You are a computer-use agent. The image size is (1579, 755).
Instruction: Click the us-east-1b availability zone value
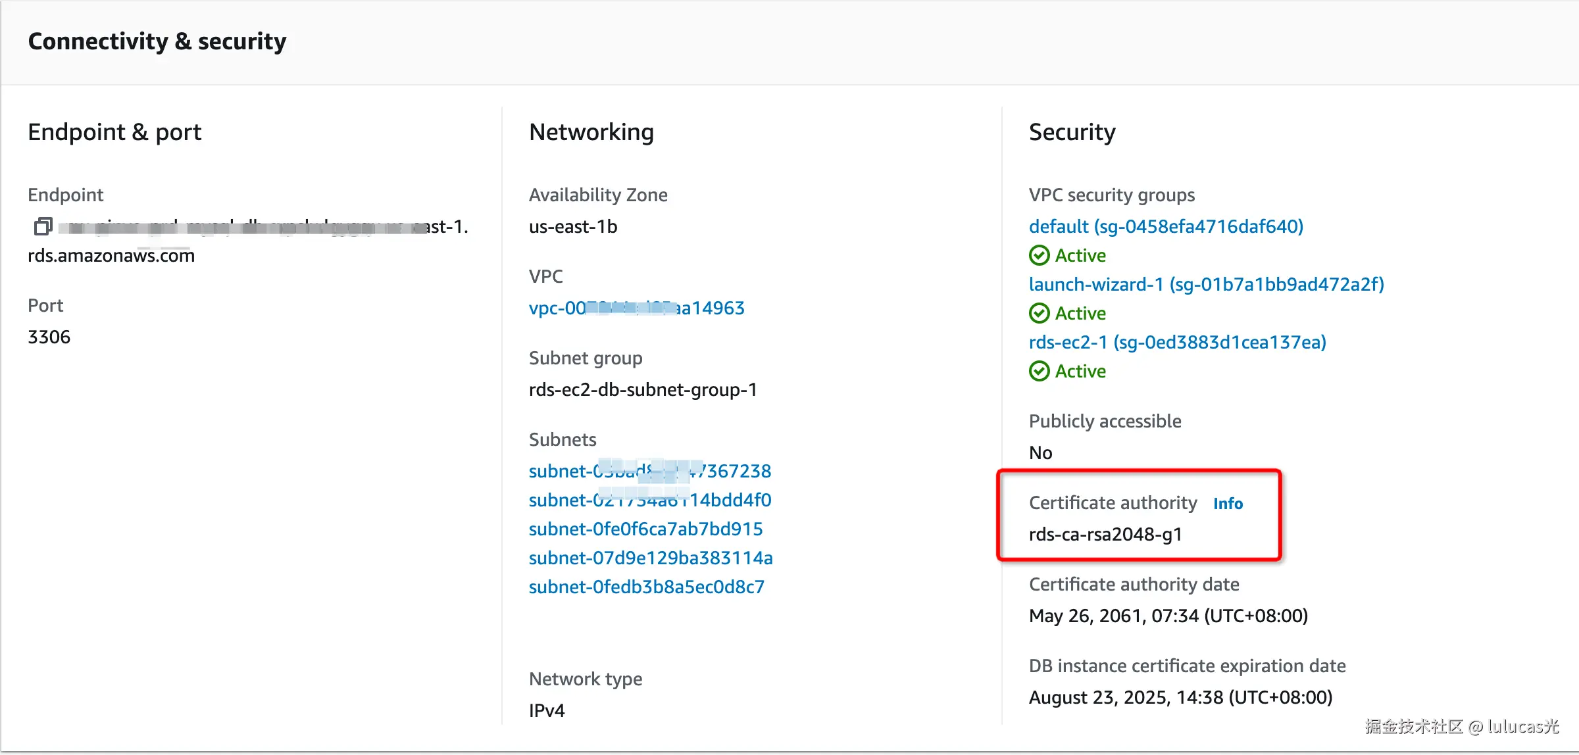pos(573,226)
